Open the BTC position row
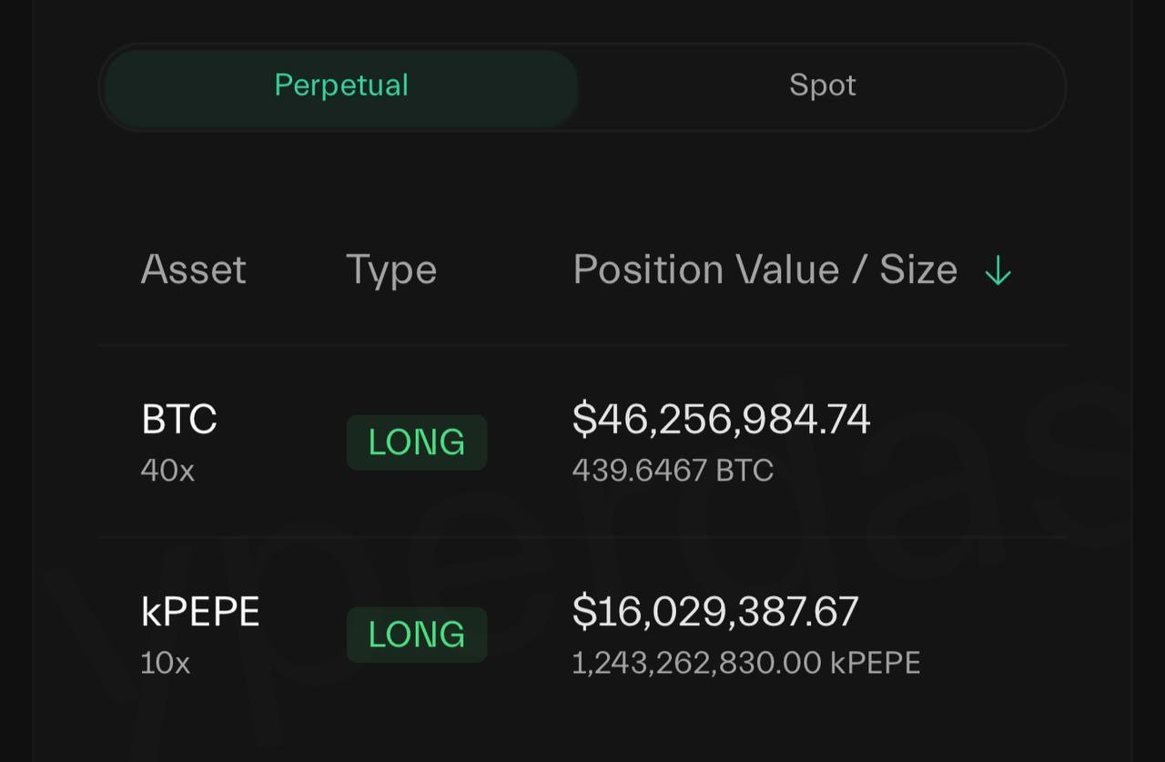The height and width of the screenshot is (762, 1165). pos(582,442)
